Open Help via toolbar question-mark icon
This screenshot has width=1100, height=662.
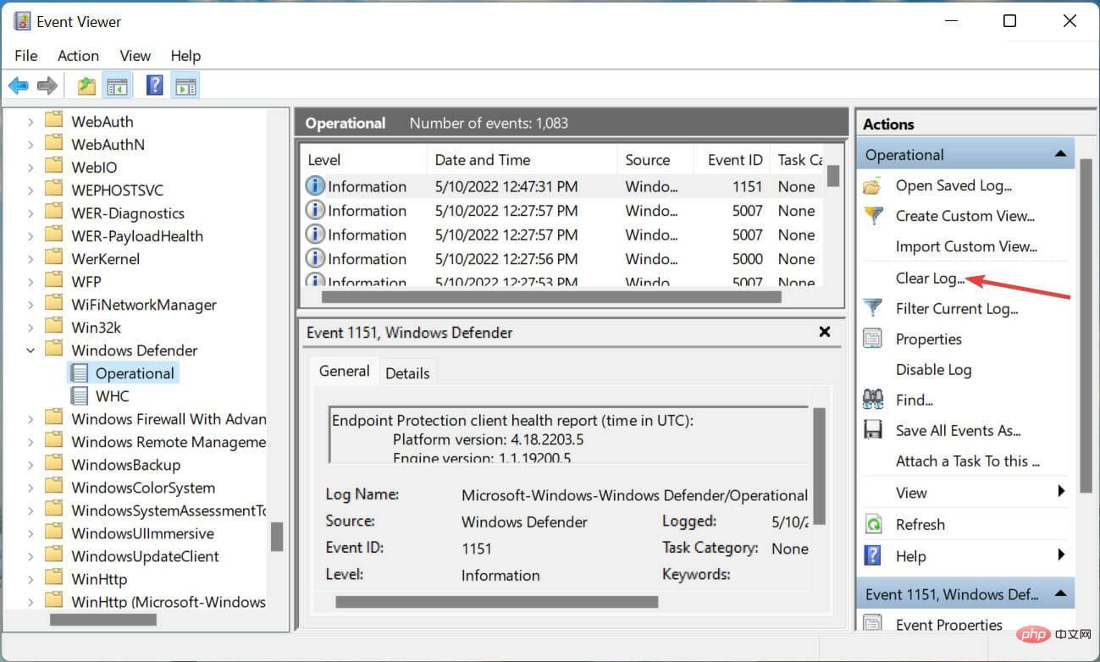155,86
